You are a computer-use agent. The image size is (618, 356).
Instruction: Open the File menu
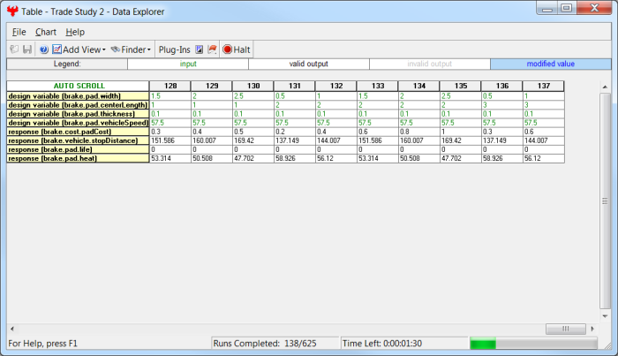[x=19, y=32]
